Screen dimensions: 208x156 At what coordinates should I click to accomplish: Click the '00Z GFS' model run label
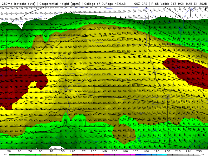141,4
